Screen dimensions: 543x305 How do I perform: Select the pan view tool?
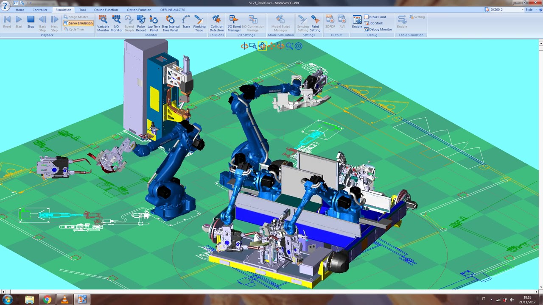point(271,46)
